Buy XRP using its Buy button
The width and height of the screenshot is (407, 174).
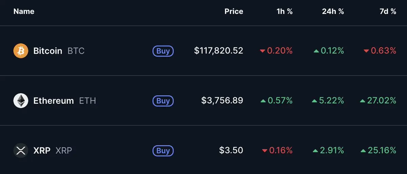click(x=163, y=150)
